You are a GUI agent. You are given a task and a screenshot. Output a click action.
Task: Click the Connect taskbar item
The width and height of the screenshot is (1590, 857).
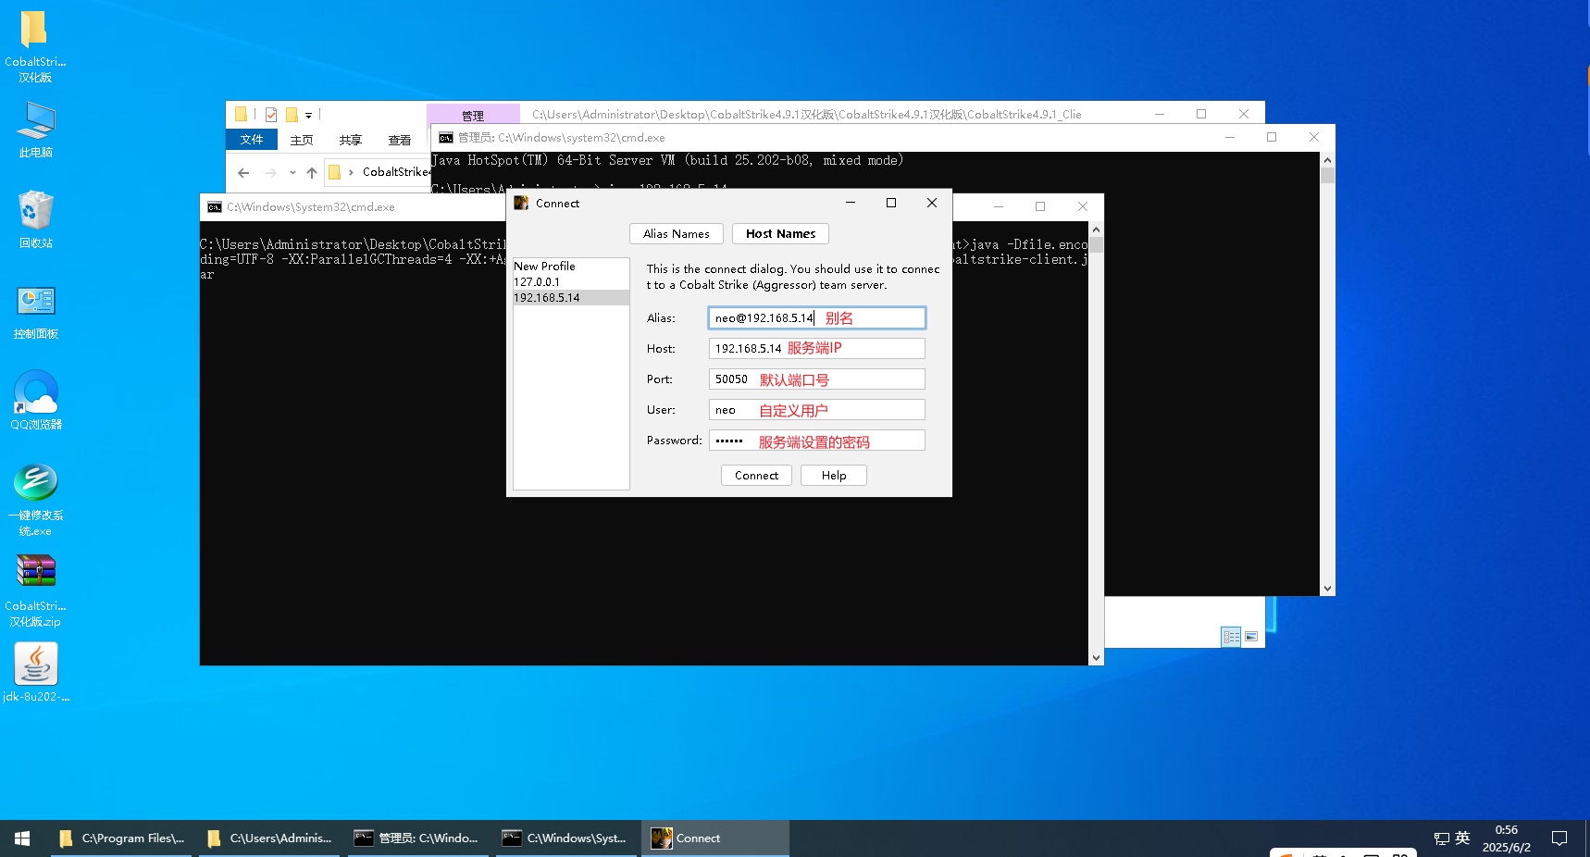[715, 838]
